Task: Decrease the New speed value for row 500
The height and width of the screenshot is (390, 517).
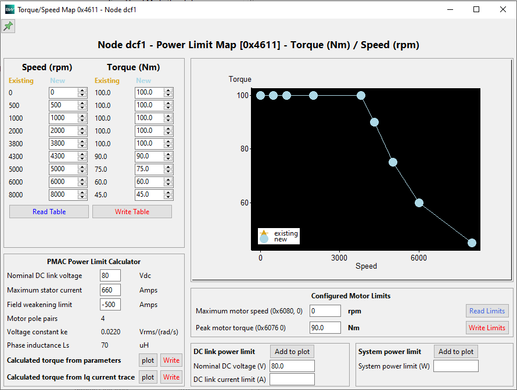Action: (x=82, y=108)
